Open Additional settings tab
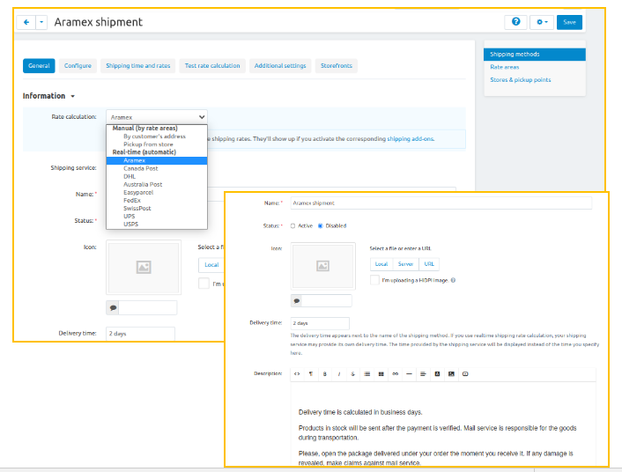 coord(280,66)
